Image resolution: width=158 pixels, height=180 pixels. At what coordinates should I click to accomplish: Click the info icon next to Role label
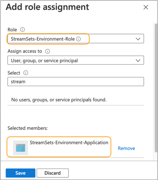(x=22, y=29)
